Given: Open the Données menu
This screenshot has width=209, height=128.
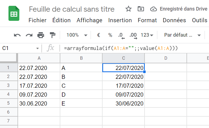Looking at the screenshot, I should (174, 20).
